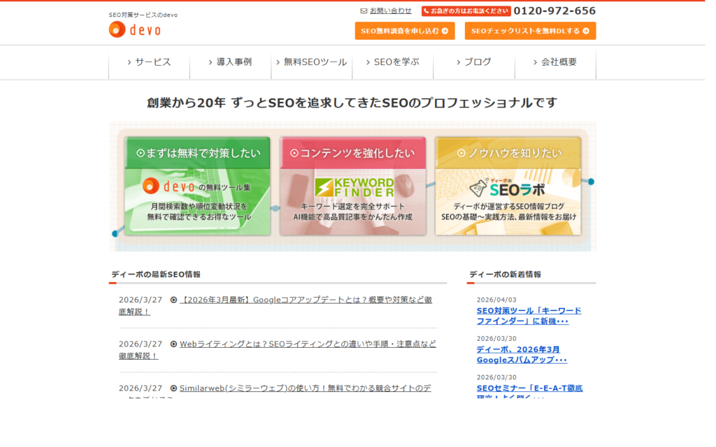Click arrow icon on SEOチェックリスト button
Viewport: 716px width, 447px height.
tap(586, 31)
